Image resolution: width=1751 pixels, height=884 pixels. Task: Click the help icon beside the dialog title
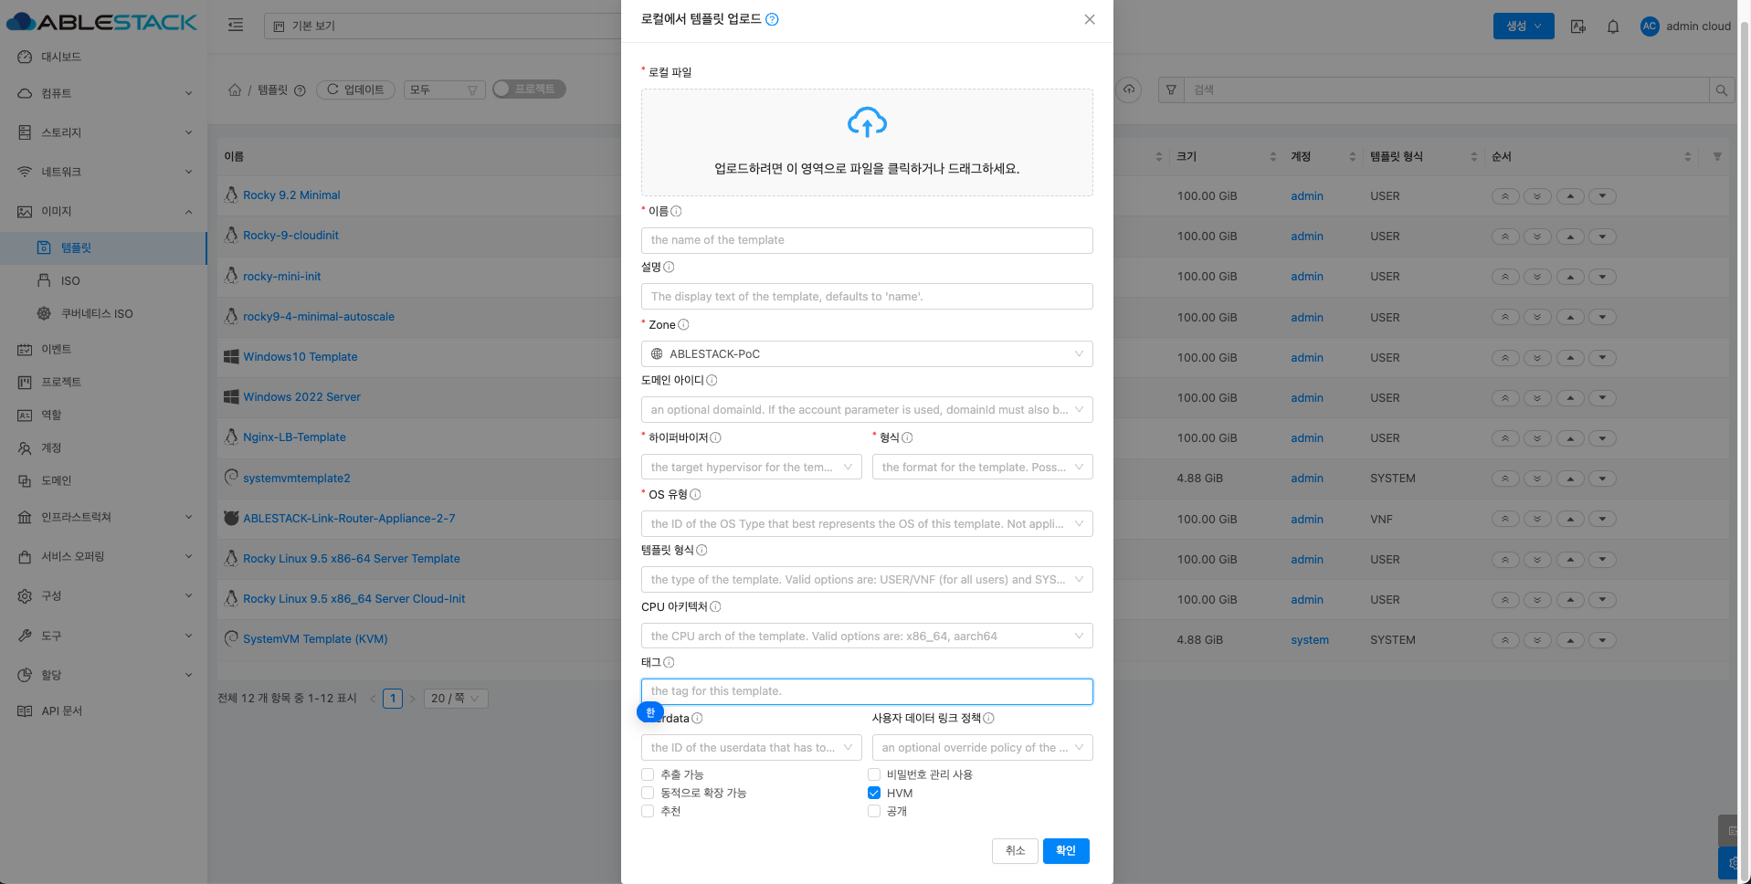click(772, 19)
